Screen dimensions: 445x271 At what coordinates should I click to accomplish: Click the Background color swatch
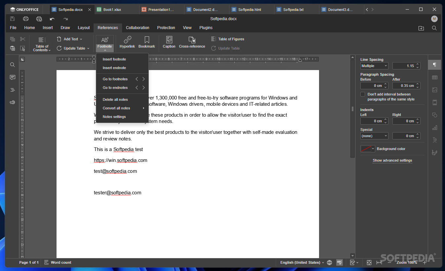point(366,149)
